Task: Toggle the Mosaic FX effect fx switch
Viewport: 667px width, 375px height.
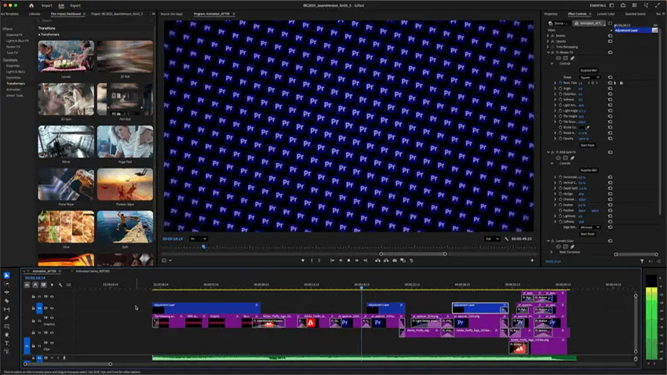Action: (x=552, y=53)
